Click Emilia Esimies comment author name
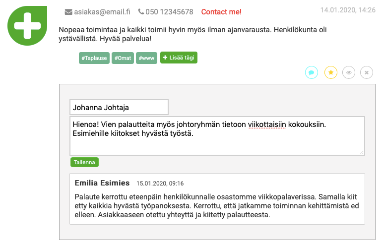The image size is (382, 245). click(102, 183)
